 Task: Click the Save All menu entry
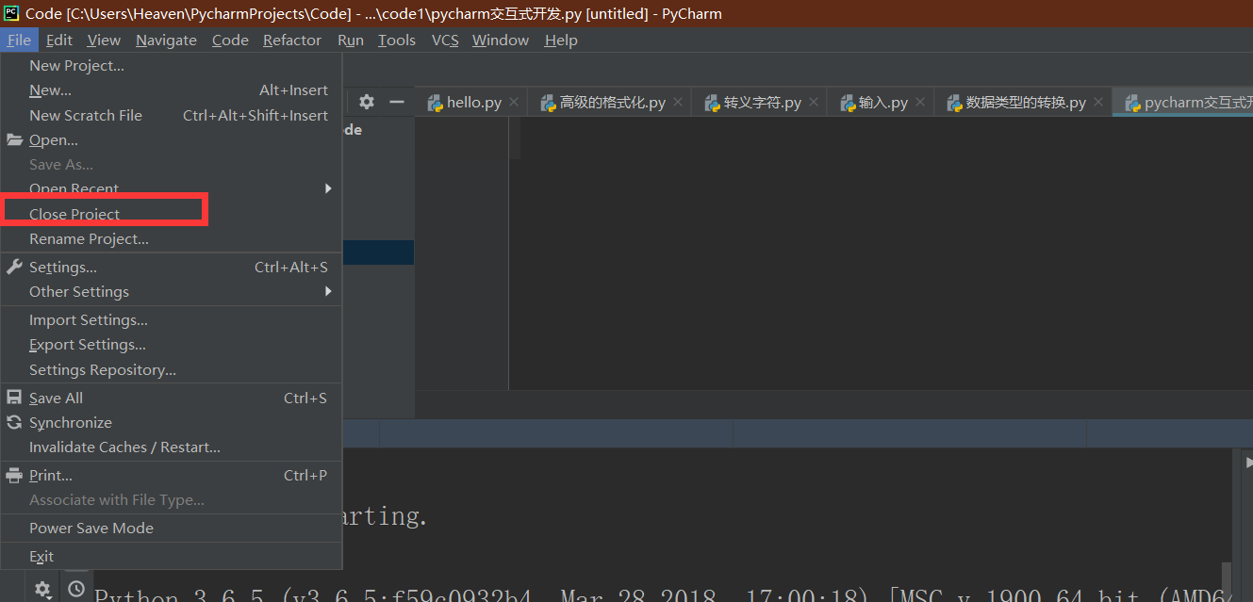click(x=171, y=399)
